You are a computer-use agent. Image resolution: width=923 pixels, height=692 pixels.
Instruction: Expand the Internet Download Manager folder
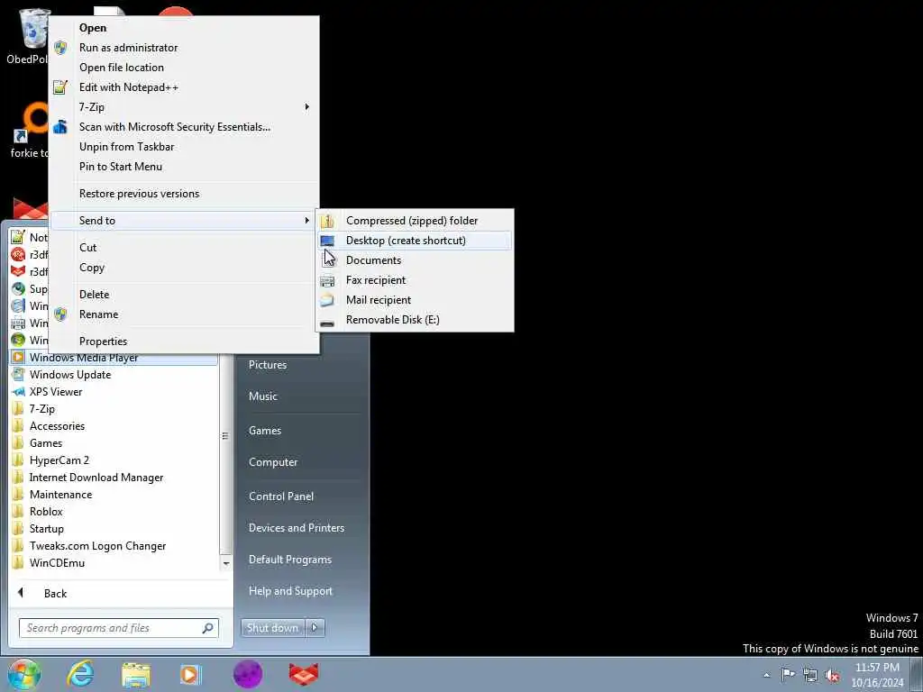click(x=114, y=478)
